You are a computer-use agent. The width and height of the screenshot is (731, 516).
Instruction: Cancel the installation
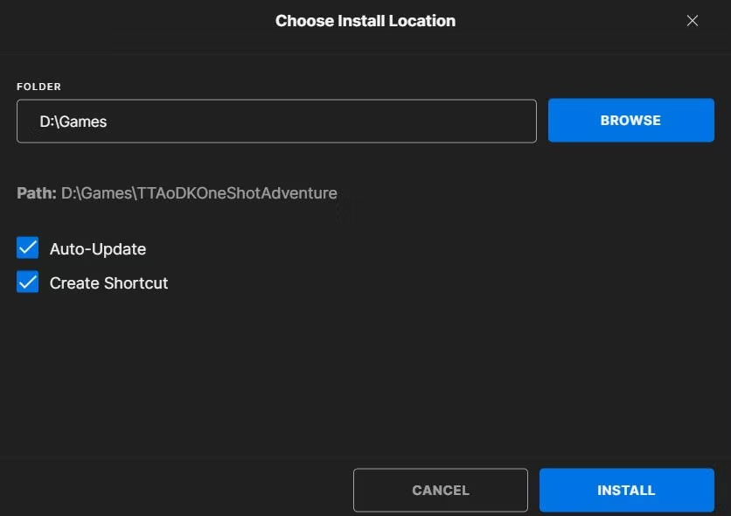[x=441, y=490]
